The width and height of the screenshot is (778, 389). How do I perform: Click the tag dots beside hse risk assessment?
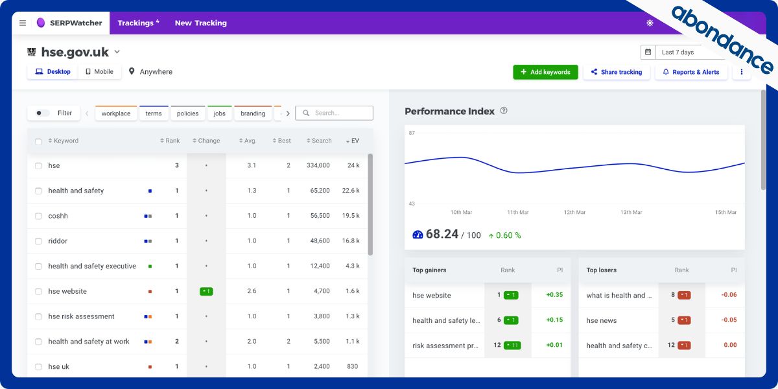pos(148,316)
